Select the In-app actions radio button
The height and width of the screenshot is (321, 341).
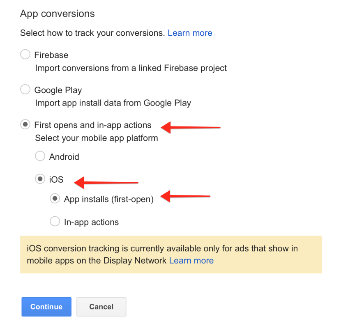click(55, 222)
